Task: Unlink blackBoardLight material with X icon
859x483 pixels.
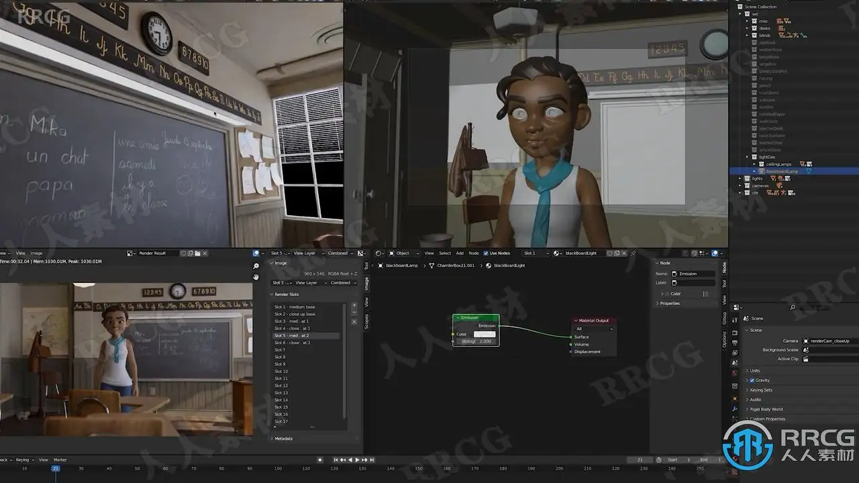Action: coord(624,253)
